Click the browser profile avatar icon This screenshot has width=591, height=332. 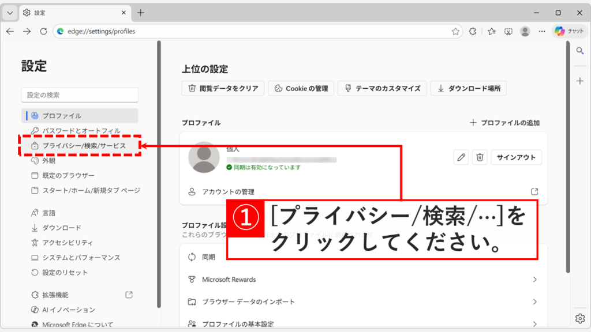pos(525,31)
